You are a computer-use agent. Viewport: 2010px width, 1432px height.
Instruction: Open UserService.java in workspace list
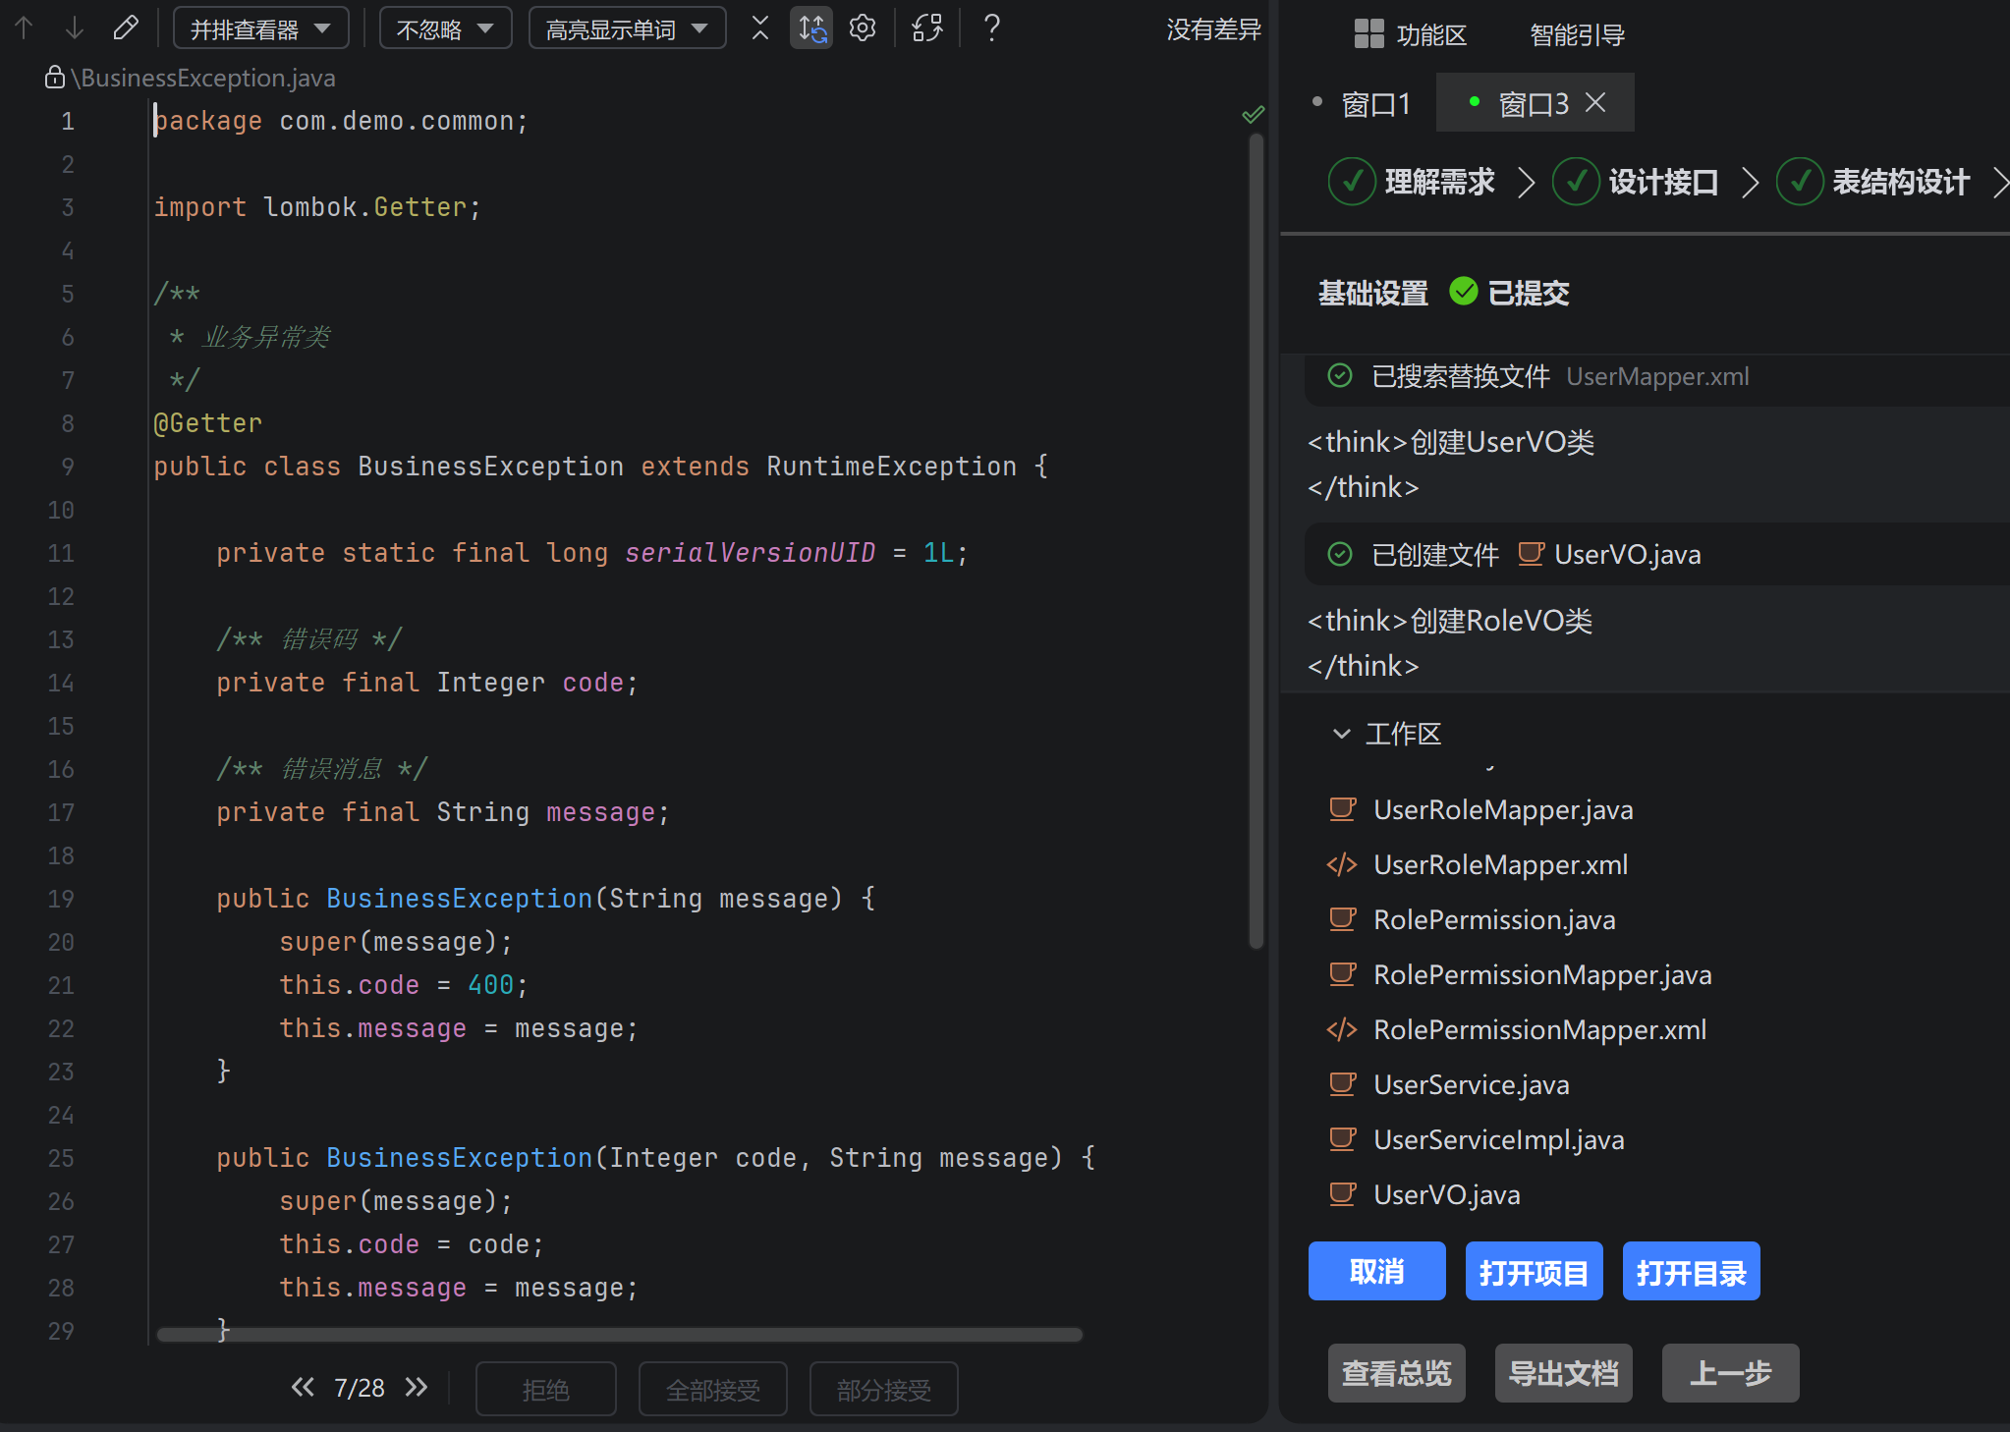pyautogui.click(x=1471, y=1084)
